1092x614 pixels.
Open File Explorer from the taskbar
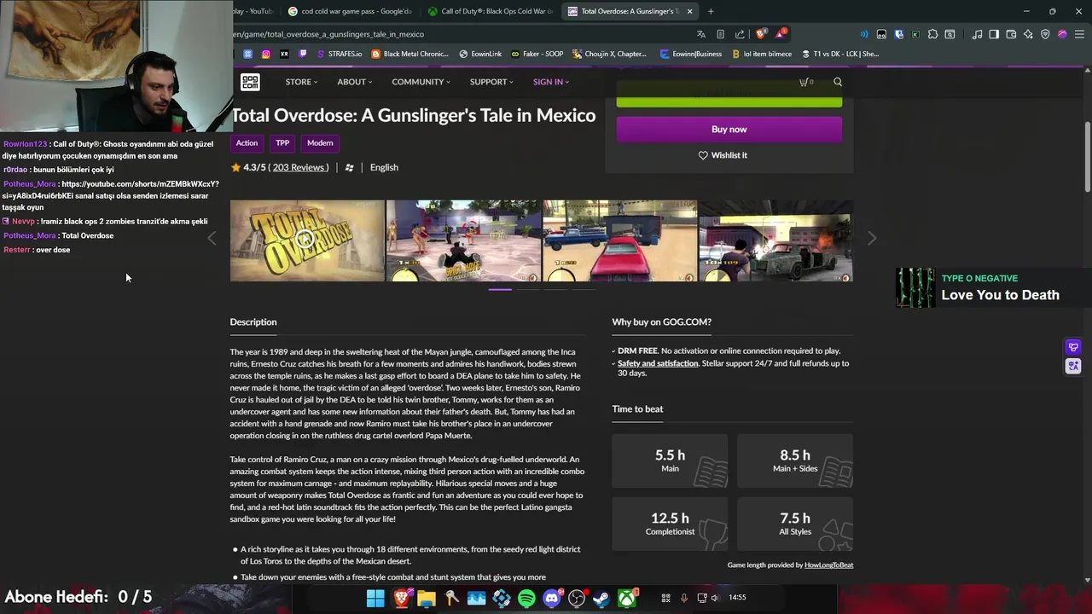pyautogui.click(x=426, y=599)
